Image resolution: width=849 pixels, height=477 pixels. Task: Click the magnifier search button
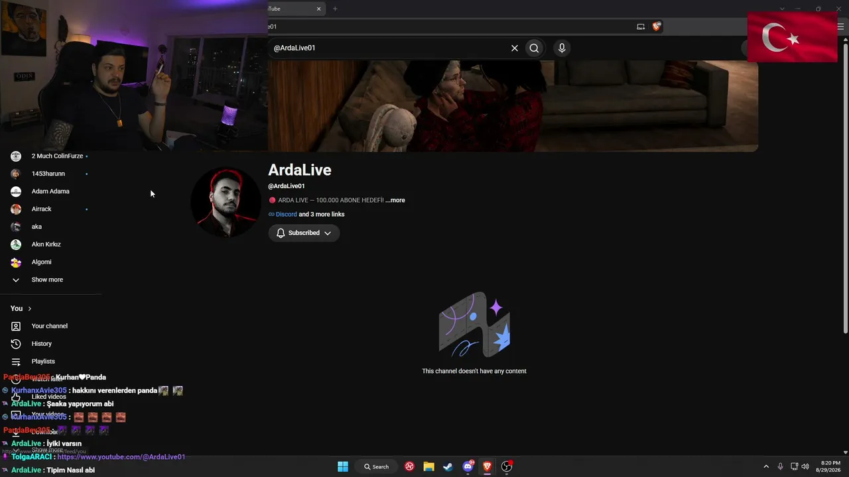(x=534, y=48)
